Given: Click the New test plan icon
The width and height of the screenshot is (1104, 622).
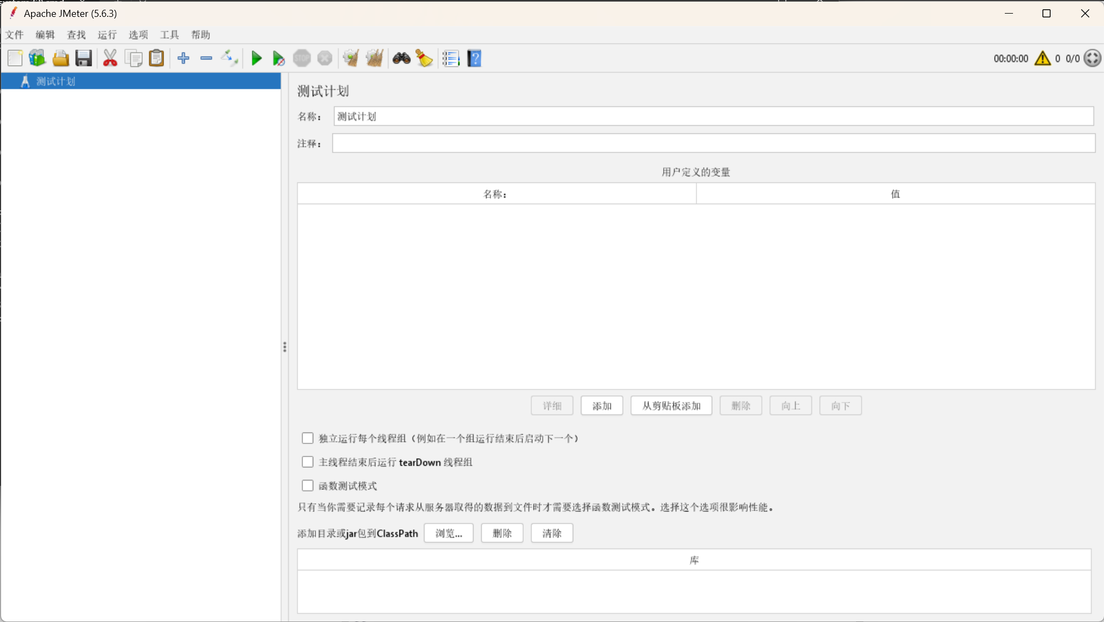Looking at the screenshot, I should [x=15, y=58].
